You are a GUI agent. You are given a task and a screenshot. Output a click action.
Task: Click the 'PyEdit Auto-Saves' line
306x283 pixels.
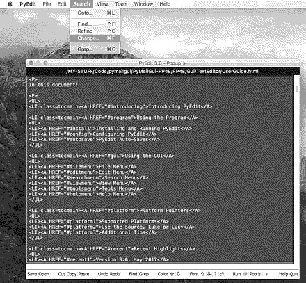pyautogui.click(x=95, y=139)
